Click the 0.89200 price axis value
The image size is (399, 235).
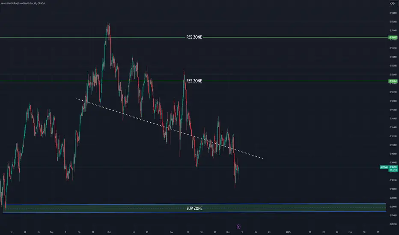click(393, 224)
